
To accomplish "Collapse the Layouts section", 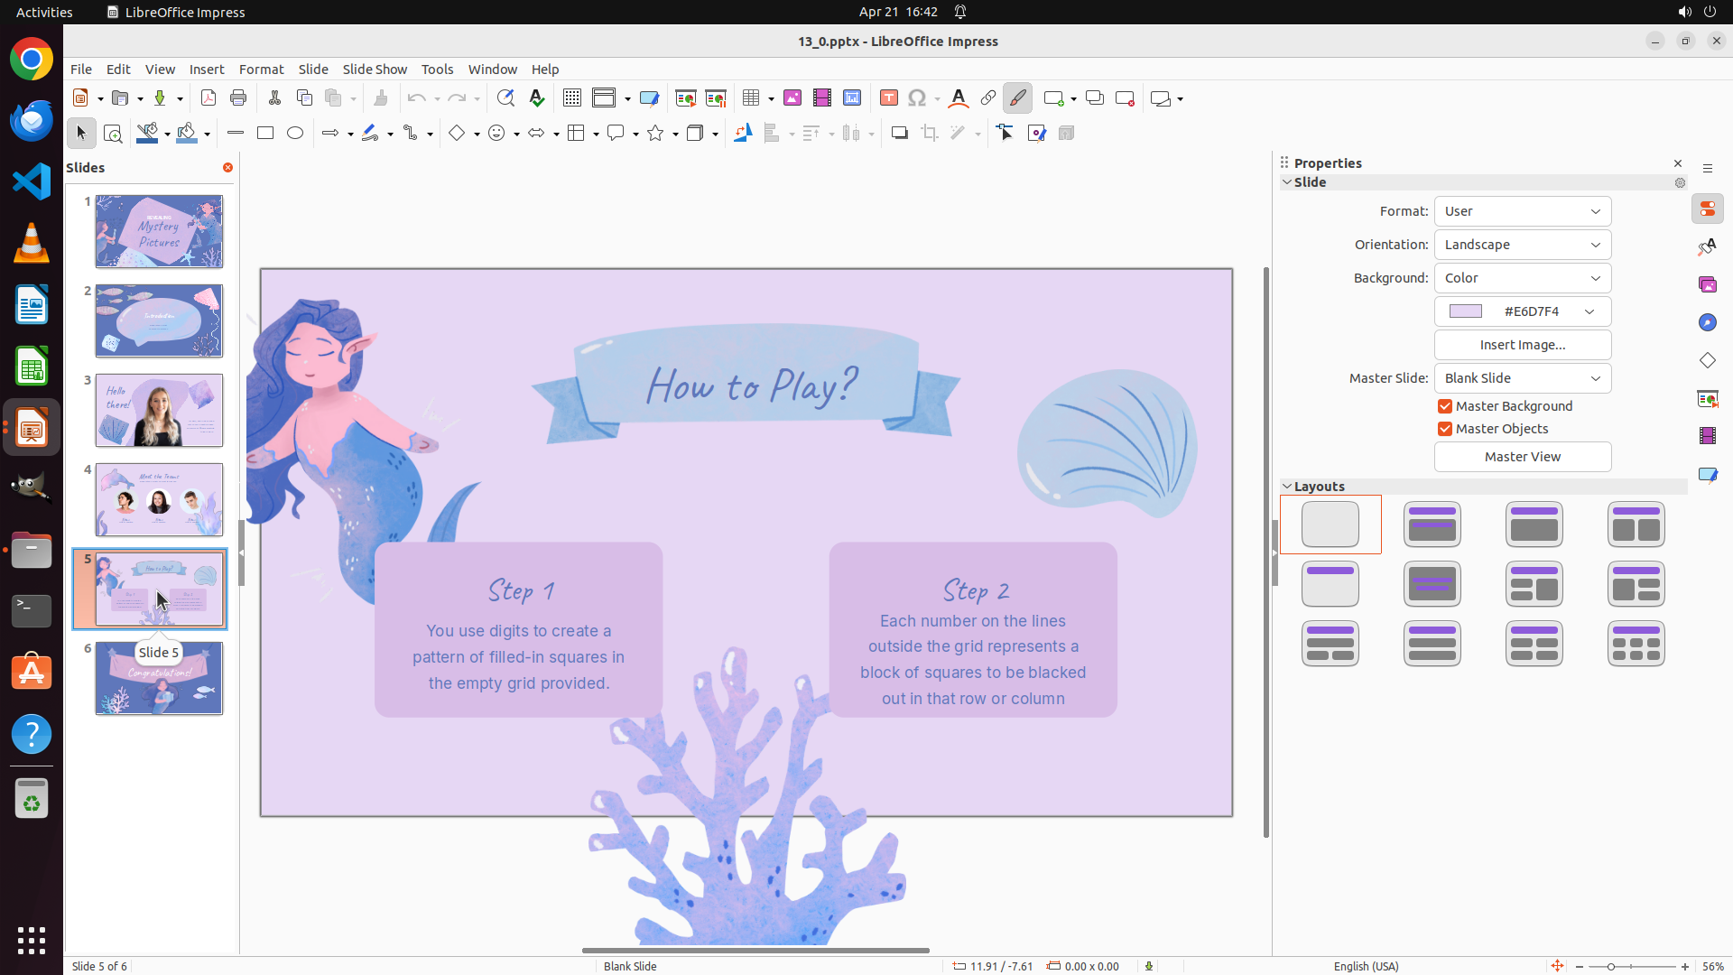I will click(x=1287, y=487).
